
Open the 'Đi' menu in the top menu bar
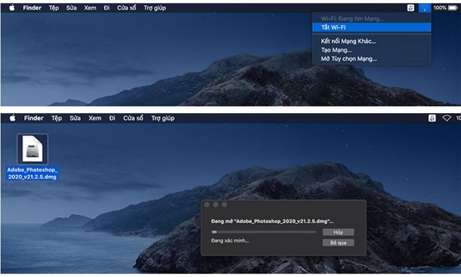click(x=107, y=8)
